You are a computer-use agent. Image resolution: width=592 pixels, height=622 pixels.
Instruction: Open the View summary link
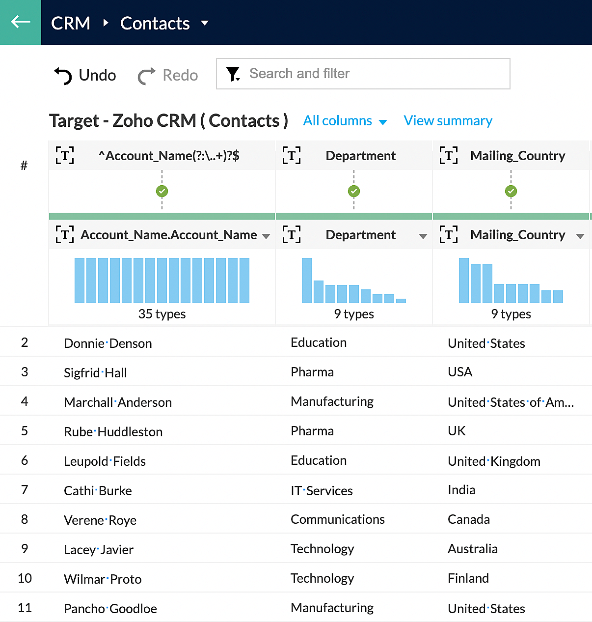pyautogui.click(x=448, y=121)
